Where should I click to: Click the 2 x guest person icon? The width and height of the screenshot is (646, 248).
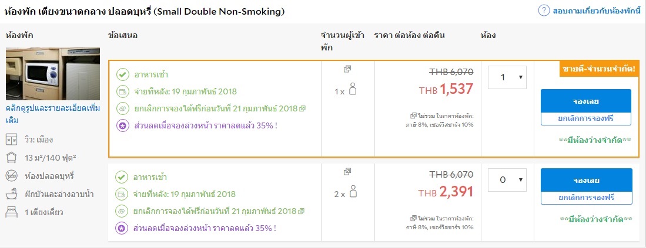click(353, 191)
